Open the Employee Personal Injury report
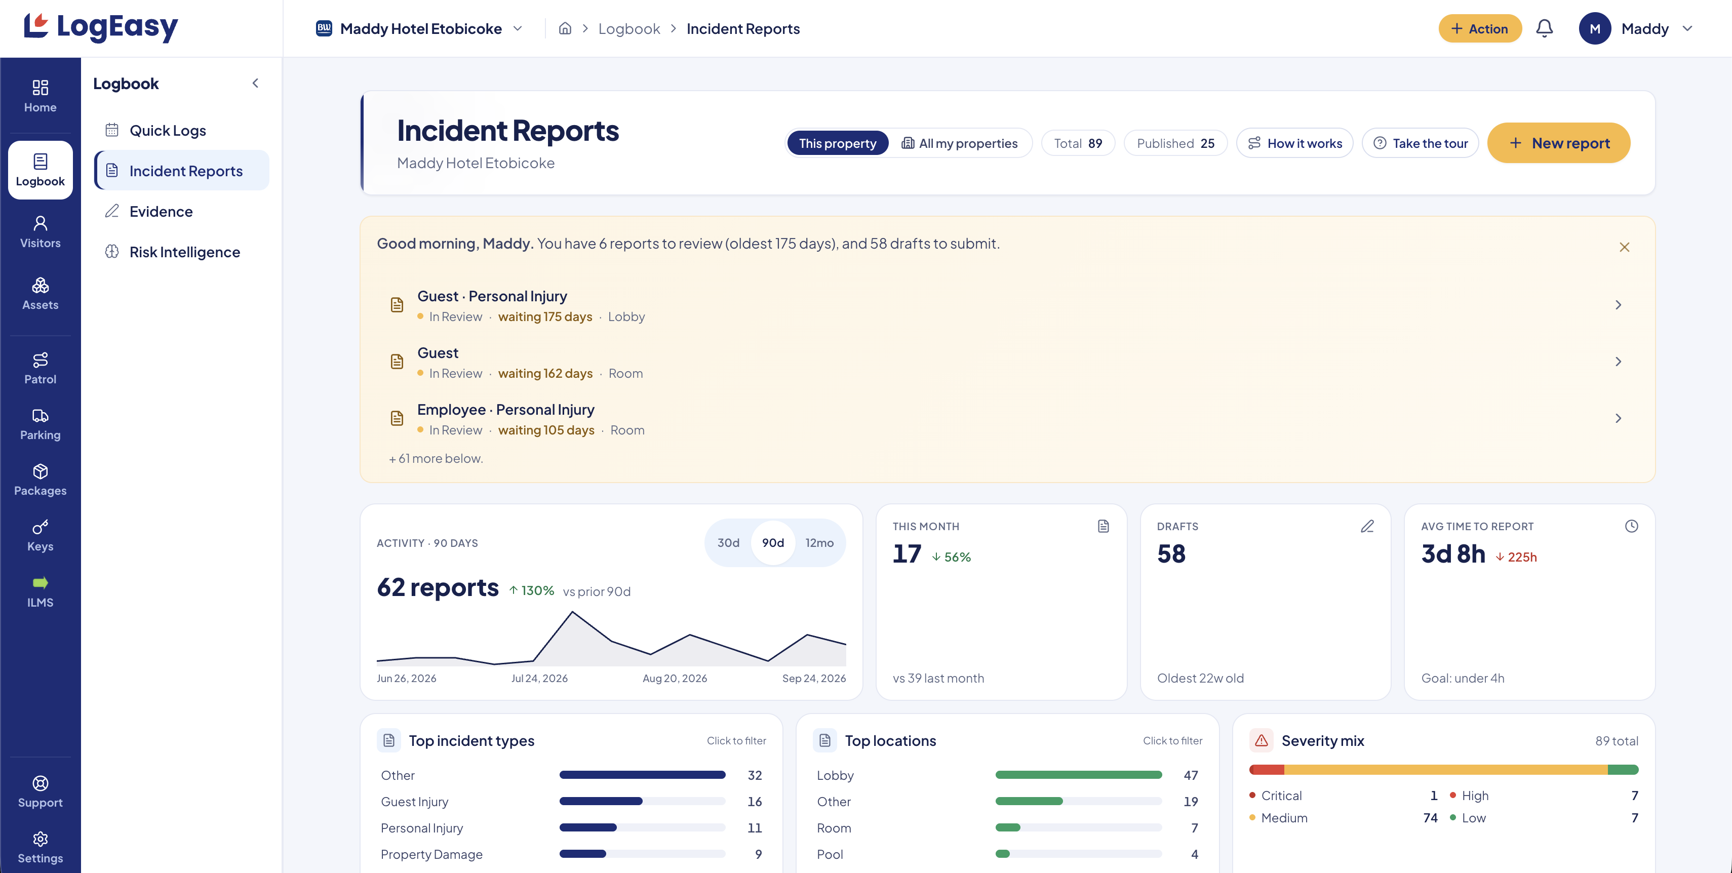Screen dimensions: 1732x873 [1006, 419]
